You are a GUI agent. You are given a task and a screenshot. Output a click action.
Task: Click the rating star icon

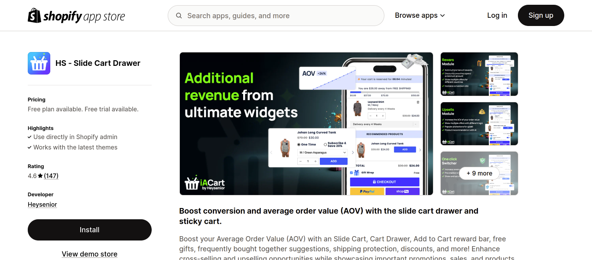pyautogui.click(x=40, y=176)
